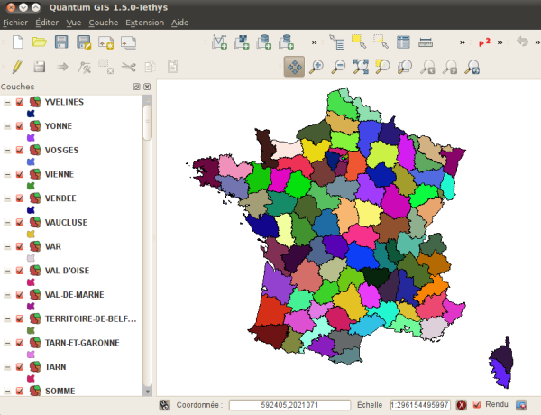
Task: Toggle the Rendu checkbox in status bar
Action: tap(477, 404)
